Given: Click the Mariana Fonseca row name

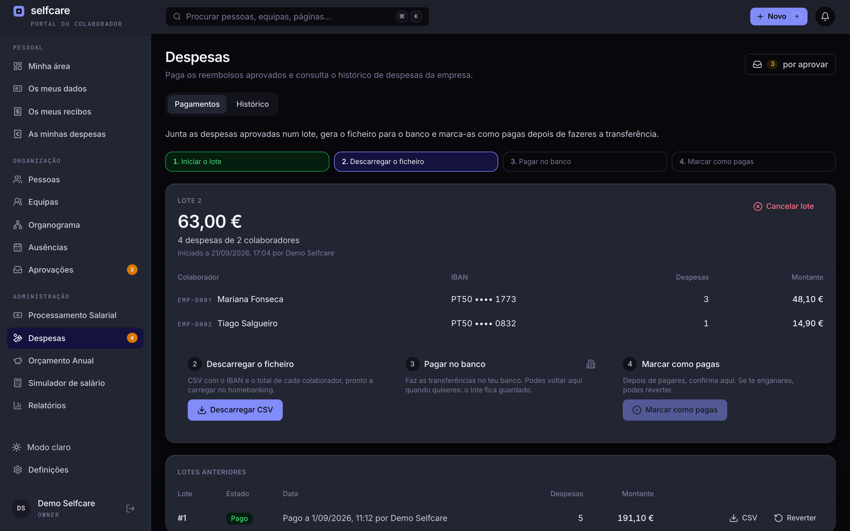Looking at the screenshot, I should click(x=250, y=299).
